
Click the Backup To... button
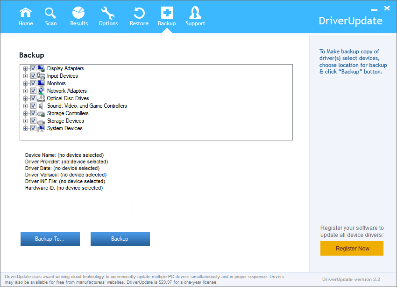point(50,239)
